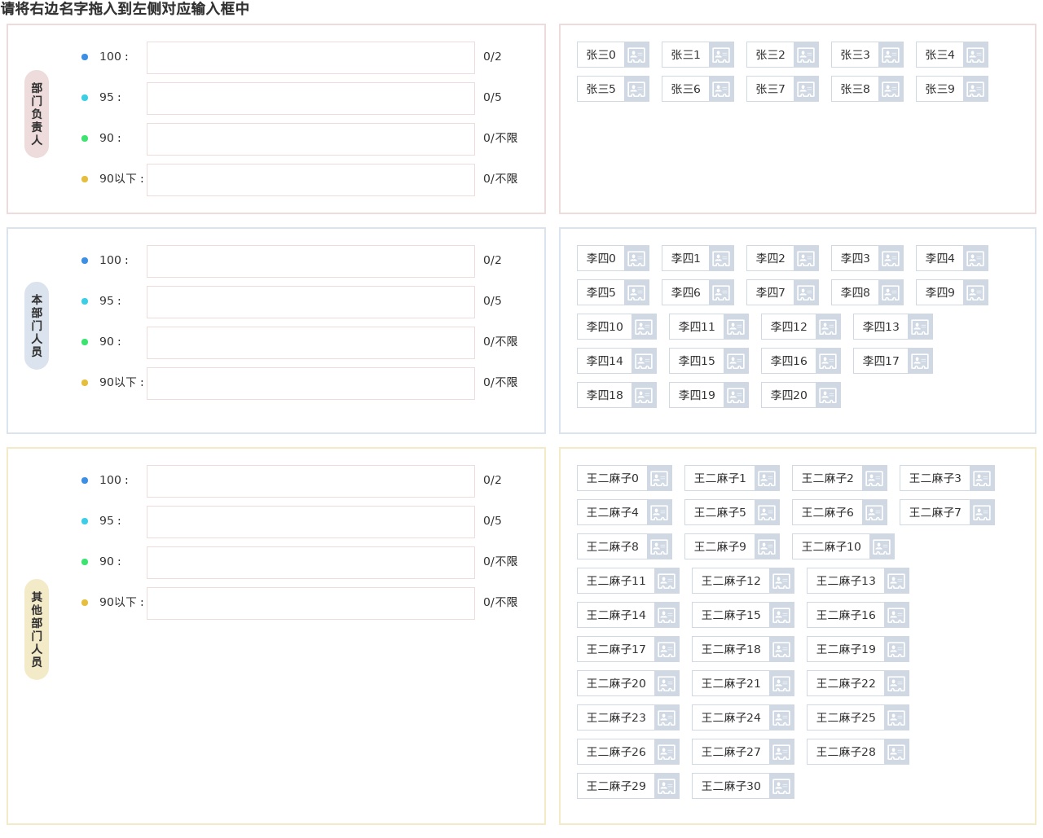Select the 李四18 name label

pos(605,396)
